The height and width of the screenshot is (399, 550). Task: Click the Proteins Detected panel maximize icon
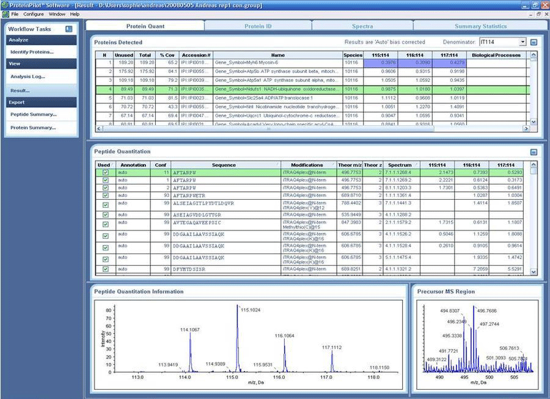pyautogui.click(x=533, y=42)
